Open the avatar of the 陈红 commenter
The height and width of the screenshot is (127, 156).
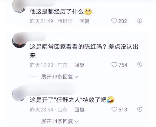[x=19, y=41]
